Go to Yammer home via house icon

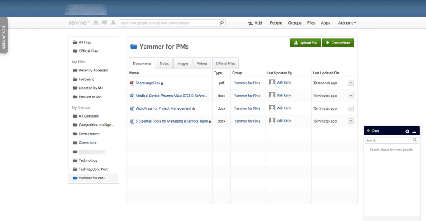coord(96,23)
